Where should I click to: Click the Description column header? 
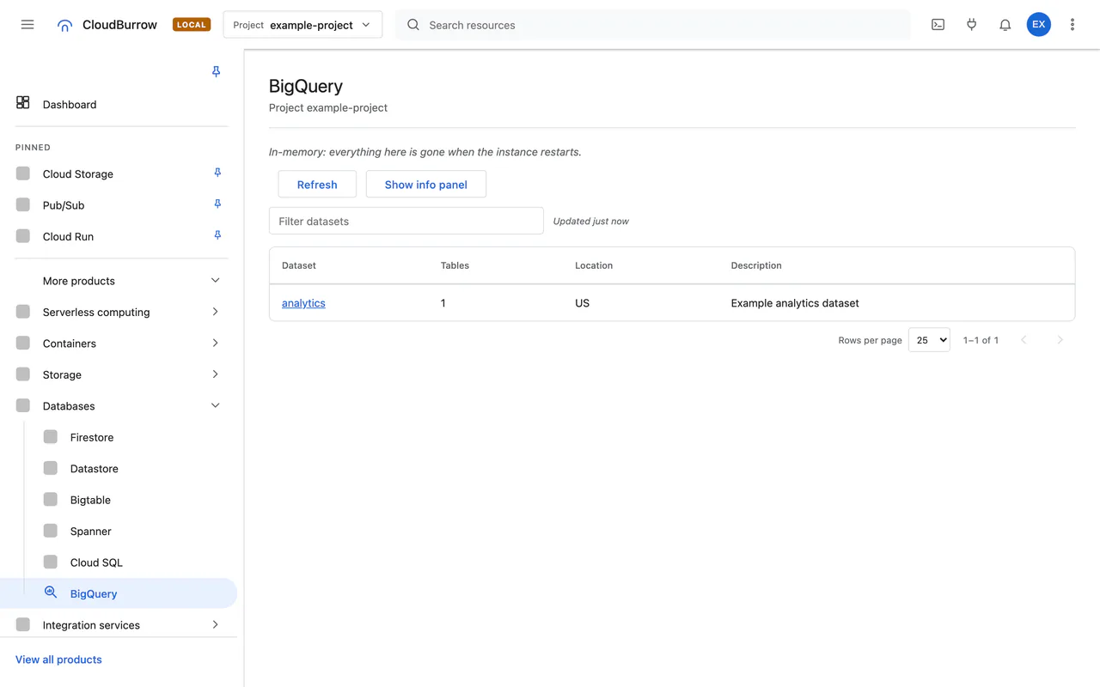(756, 265)
